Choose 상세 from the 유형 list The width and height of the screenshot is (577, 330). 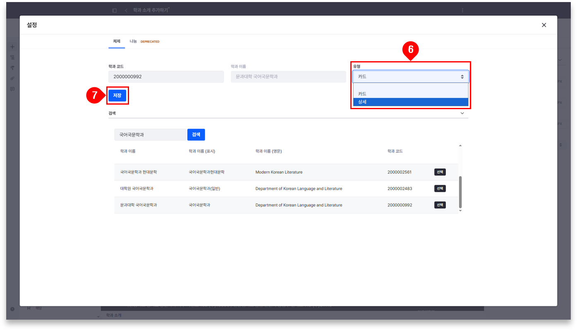[410, 102]
